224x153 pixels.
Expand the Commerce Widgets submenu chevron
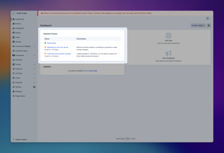pyautogui.click(x=34, y=47)
